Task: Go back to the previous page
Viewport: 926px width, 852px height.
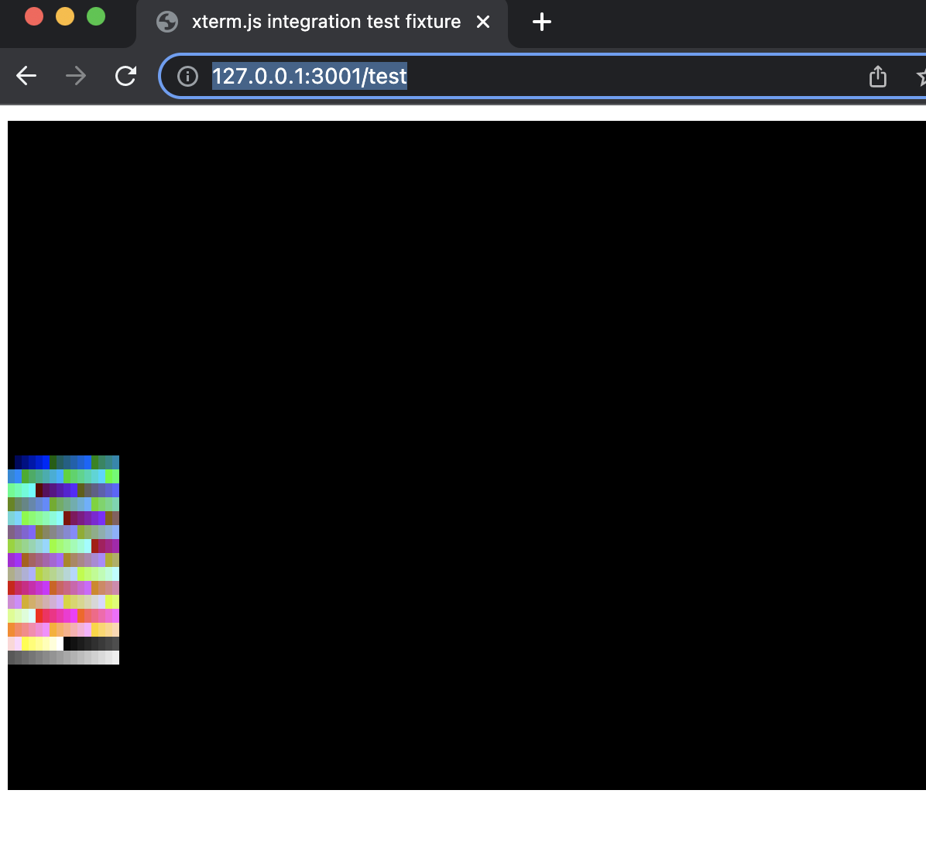Action: pos(26,76)
